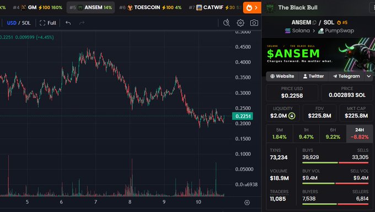Open chart settings gear
The height and width of the screenshot is (212, 375).
click(x=240, y=23)
